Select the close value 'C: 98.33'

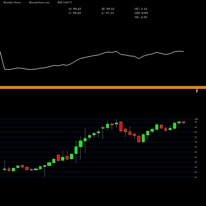click(75, 13)
